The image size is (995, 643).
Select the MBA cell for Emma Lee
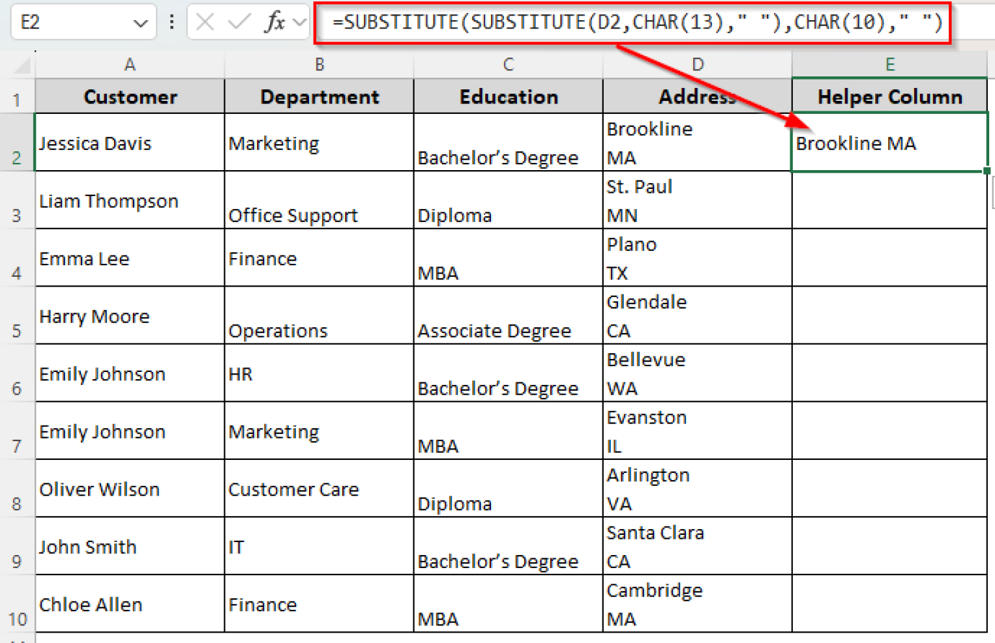508,257
